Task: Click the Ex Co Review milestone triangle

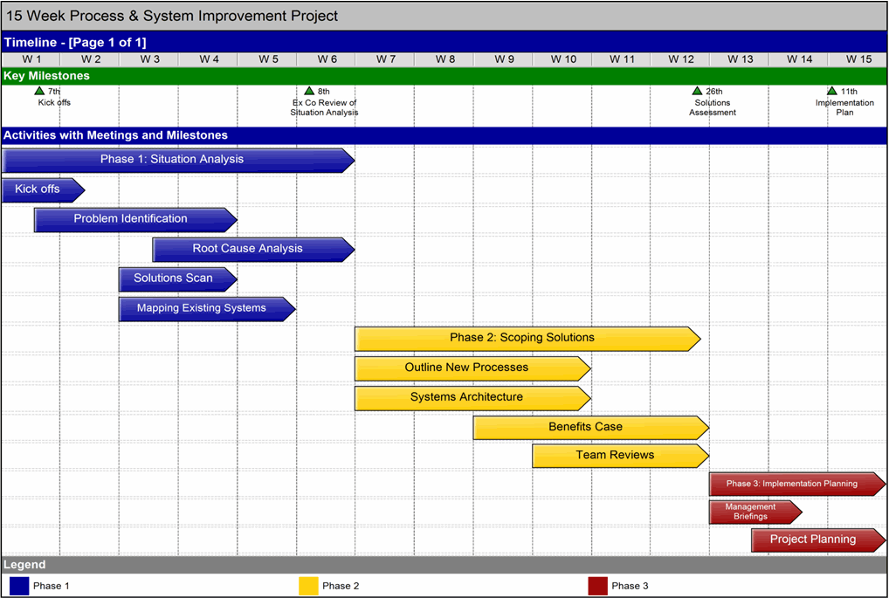Action: coord(309,91)
